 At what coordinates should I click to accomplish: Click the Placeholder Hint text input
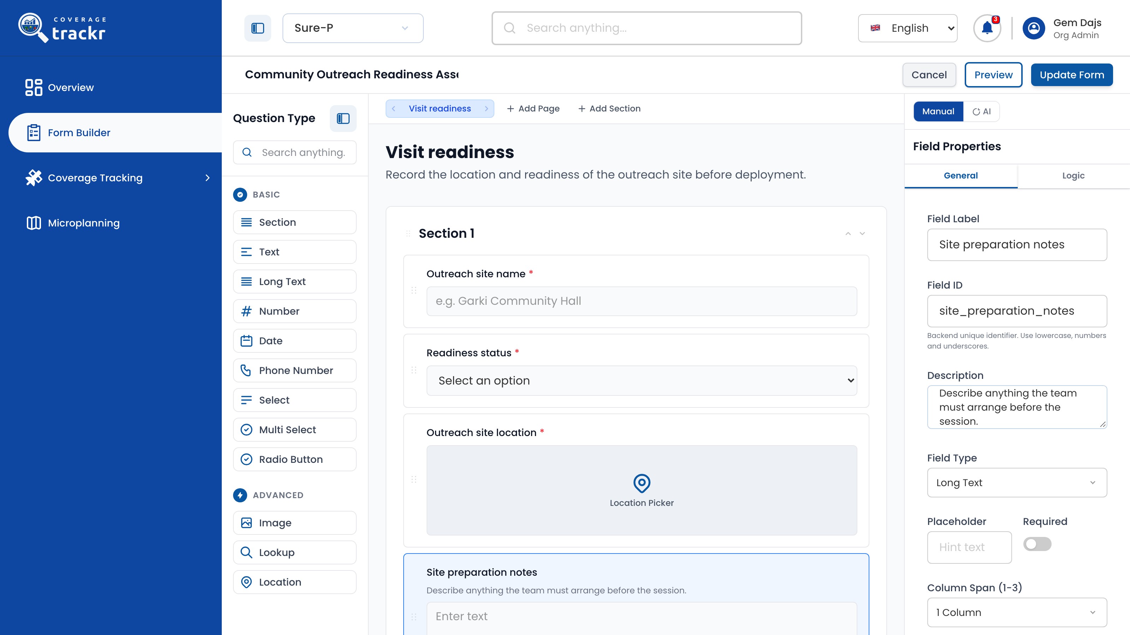[969, 548]
